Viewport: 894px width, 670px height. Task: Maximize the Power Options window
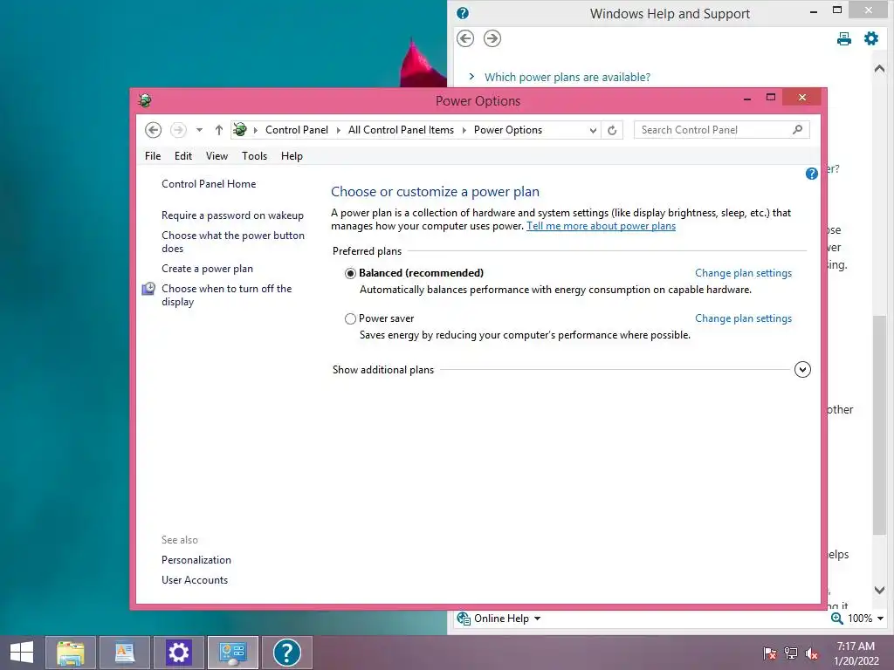(x=771, y=98)
